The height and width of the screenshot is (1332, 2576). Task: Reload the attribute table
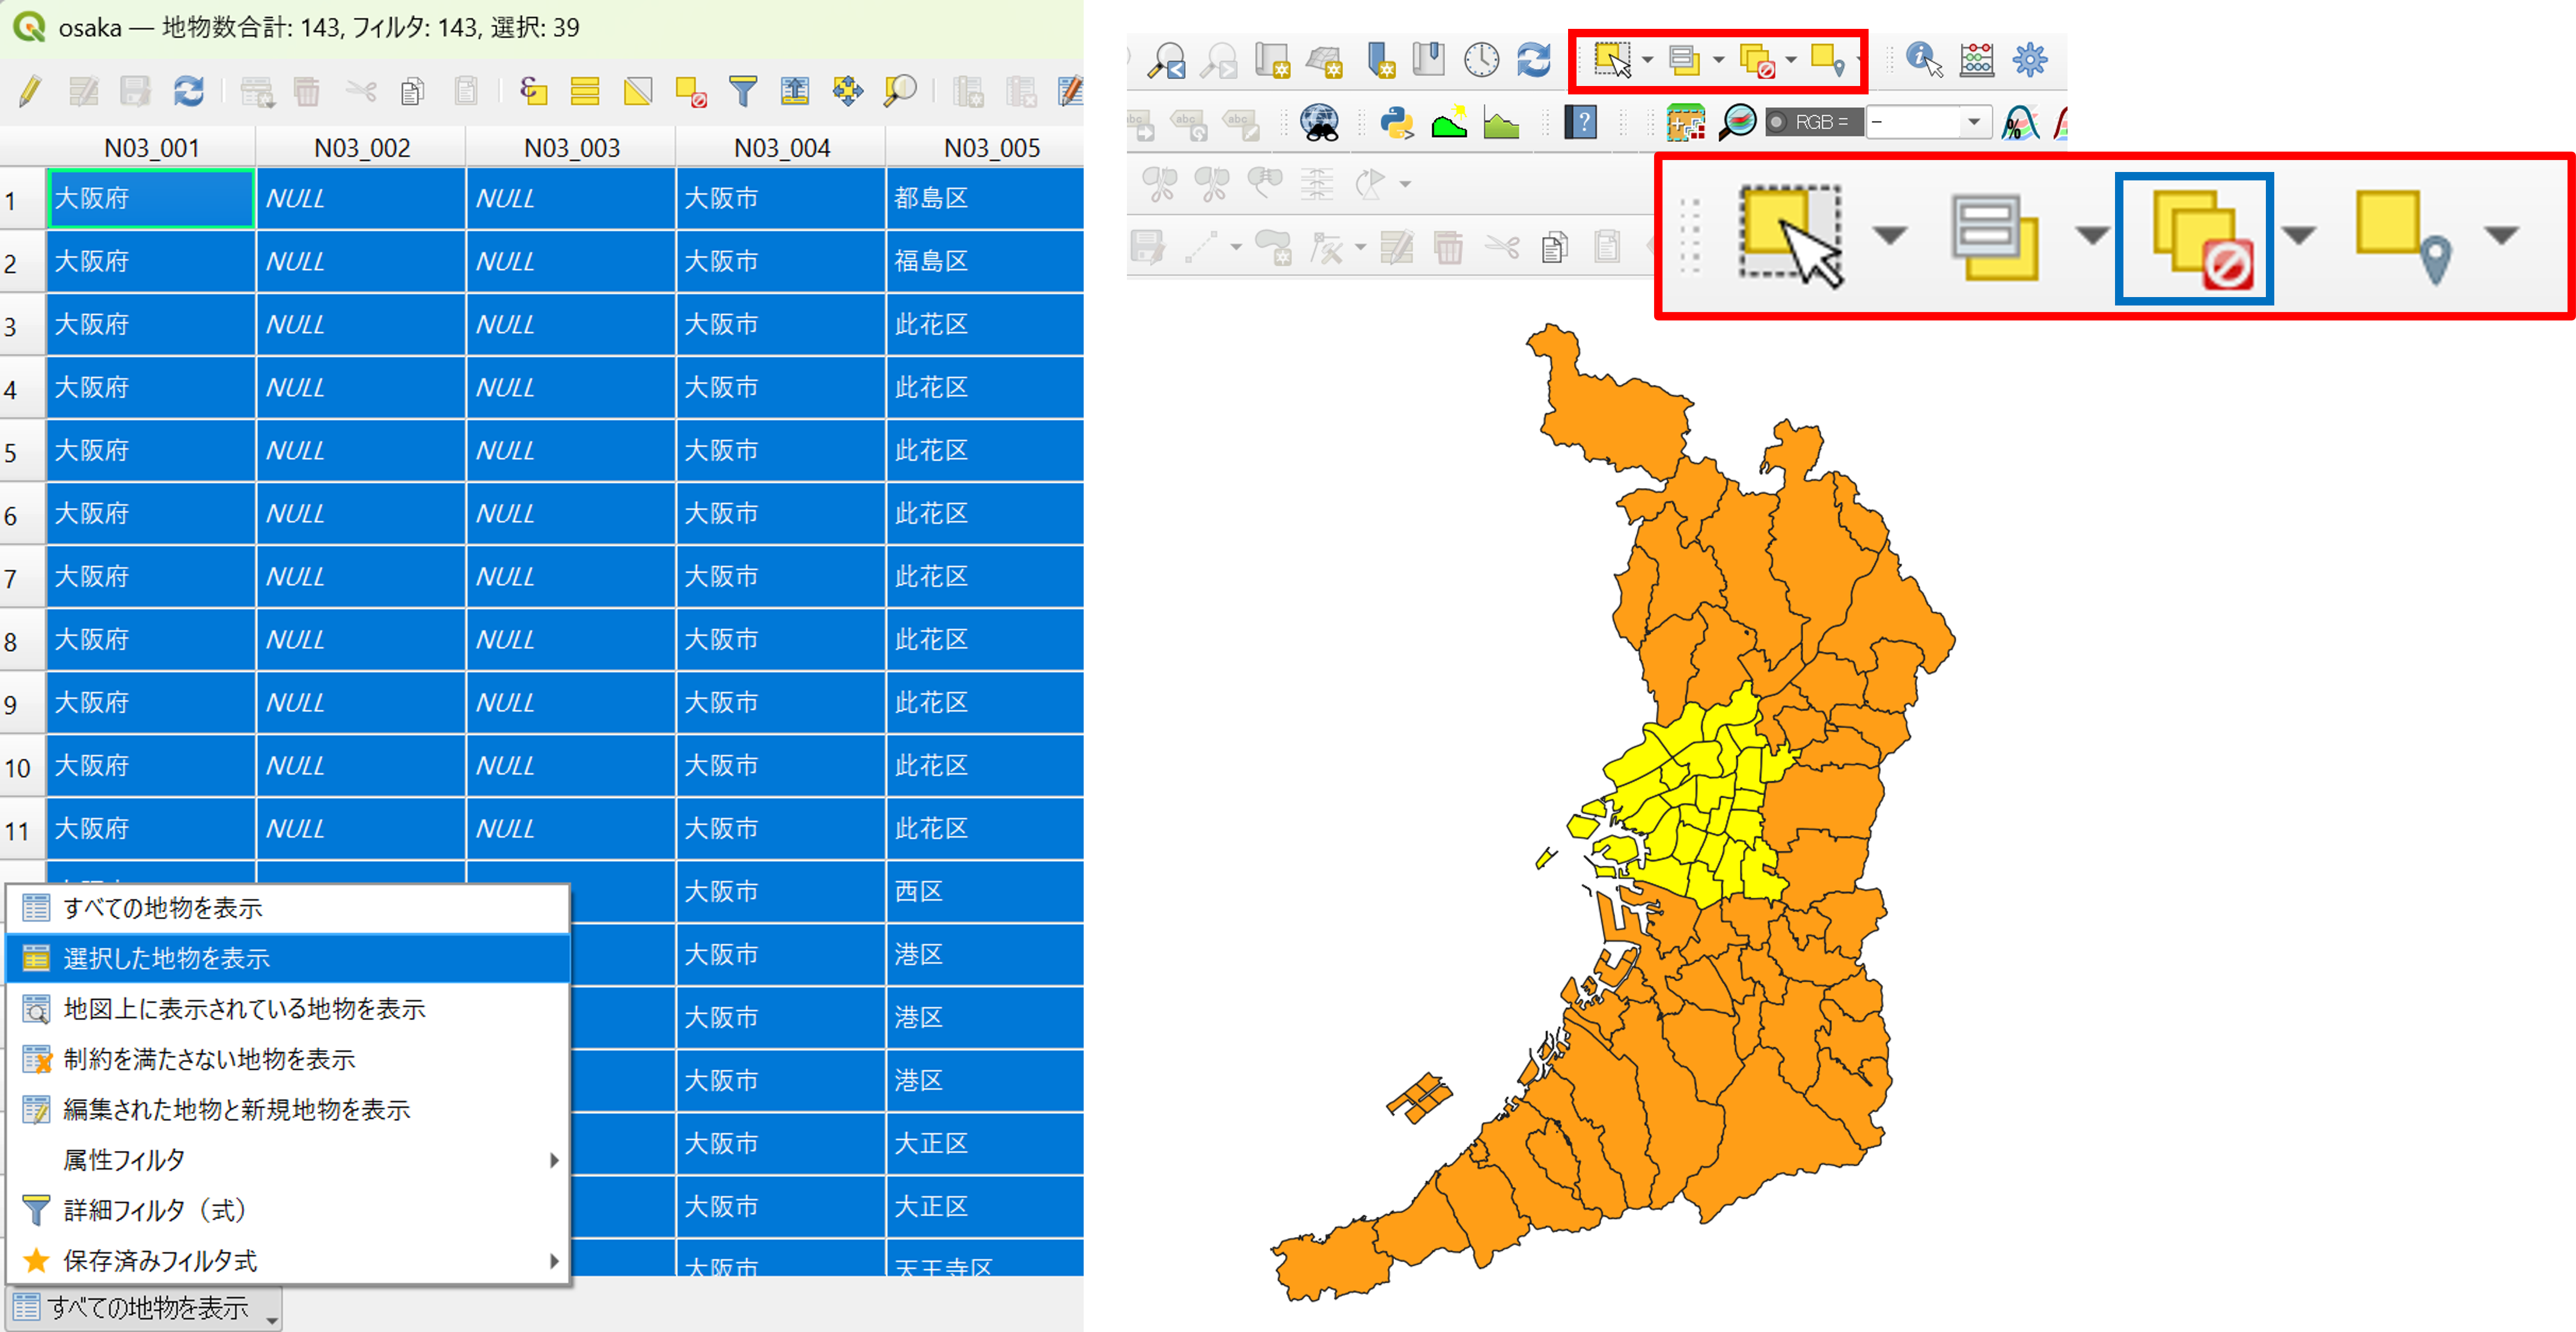188,92
